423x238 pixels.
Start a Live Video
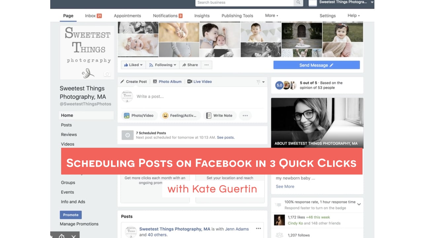(200, 82)
